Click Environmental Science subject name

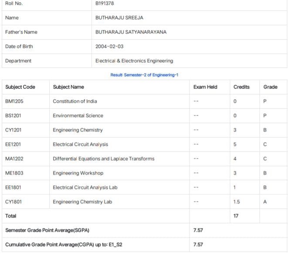tap(78, 116)
